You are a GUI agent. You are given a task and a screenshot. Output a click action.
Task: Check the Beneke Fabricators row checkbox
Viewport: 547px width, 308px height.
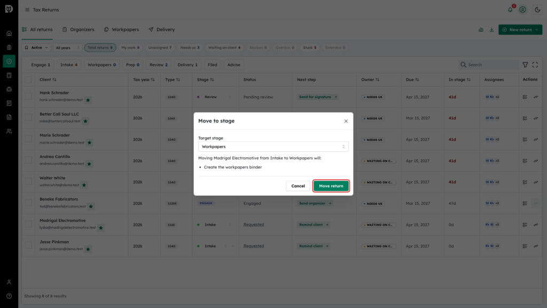[28, 203]
